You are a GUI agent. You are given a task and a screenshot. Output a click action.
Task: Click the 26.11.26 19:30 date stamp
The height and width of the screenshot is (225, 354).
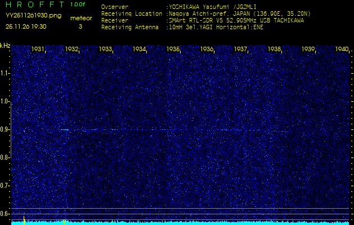26,26
